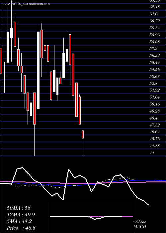Select the 46.64 axis value

tap(155, 132)
